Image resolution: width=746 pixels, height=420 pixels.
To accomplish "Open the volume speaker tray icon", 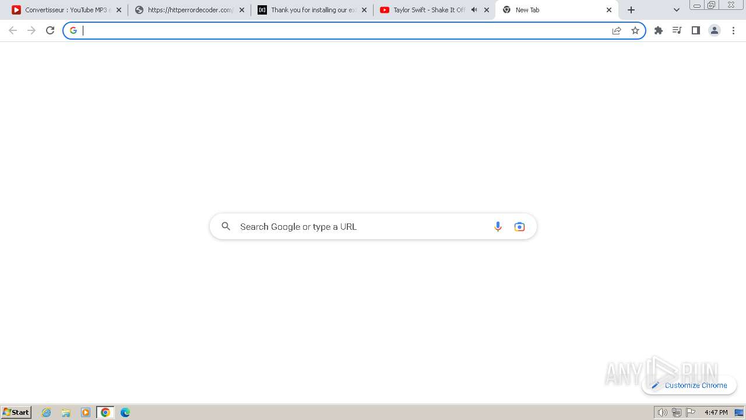I will point(663,412).
